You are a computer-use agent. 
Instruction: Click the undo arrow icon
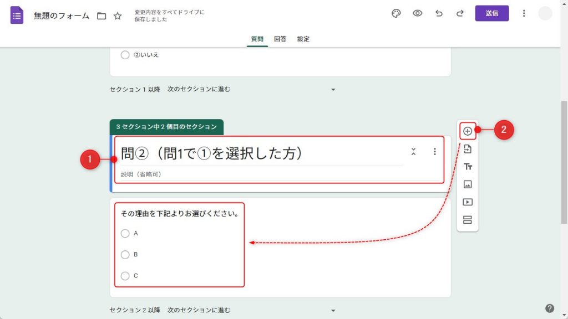click(x=439, y=13)
